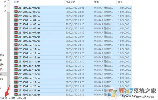Open the (C:) drive in navigation pane
Screen dimensions: 158x100
[x=2, y=55]
